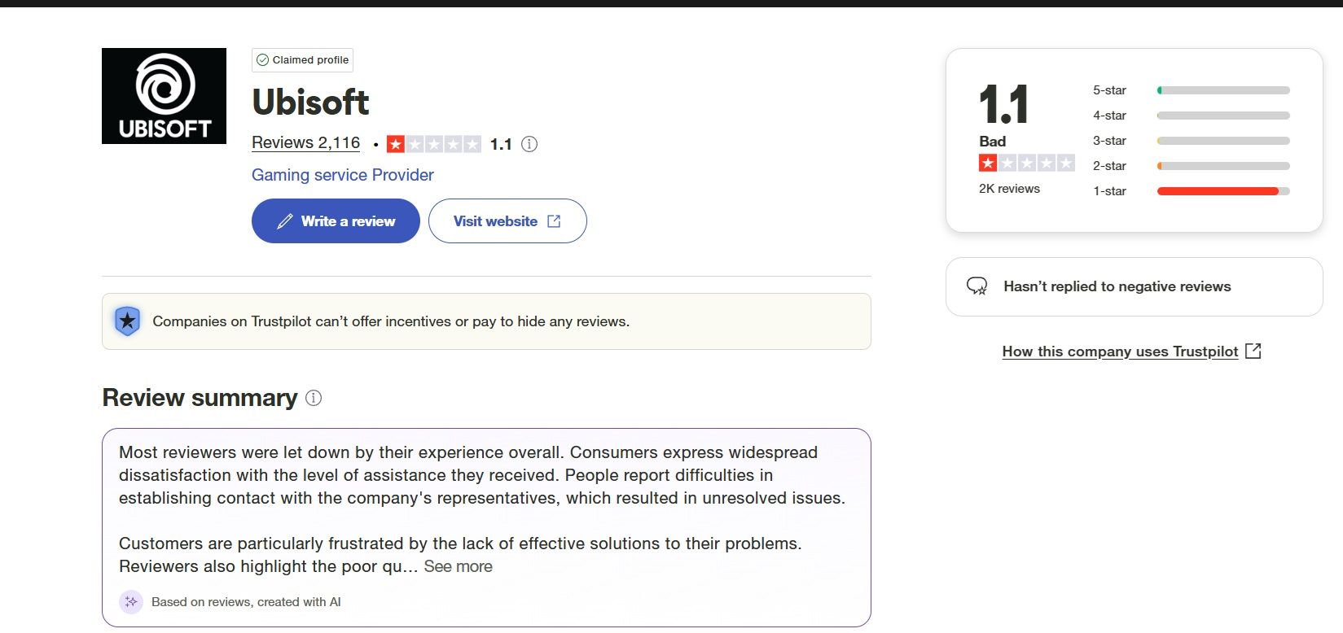The width and height of the screenshot is (1343, 633).
Task: Click the external icon beside How this company uses Trustpilot
Action: point(1253,351)
